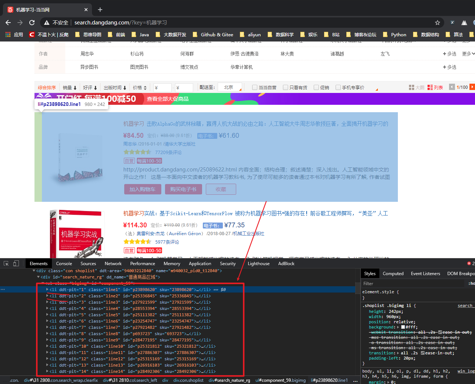Open the DevTools Sources tab
The image size is (475, 384).
click(88, 263)
